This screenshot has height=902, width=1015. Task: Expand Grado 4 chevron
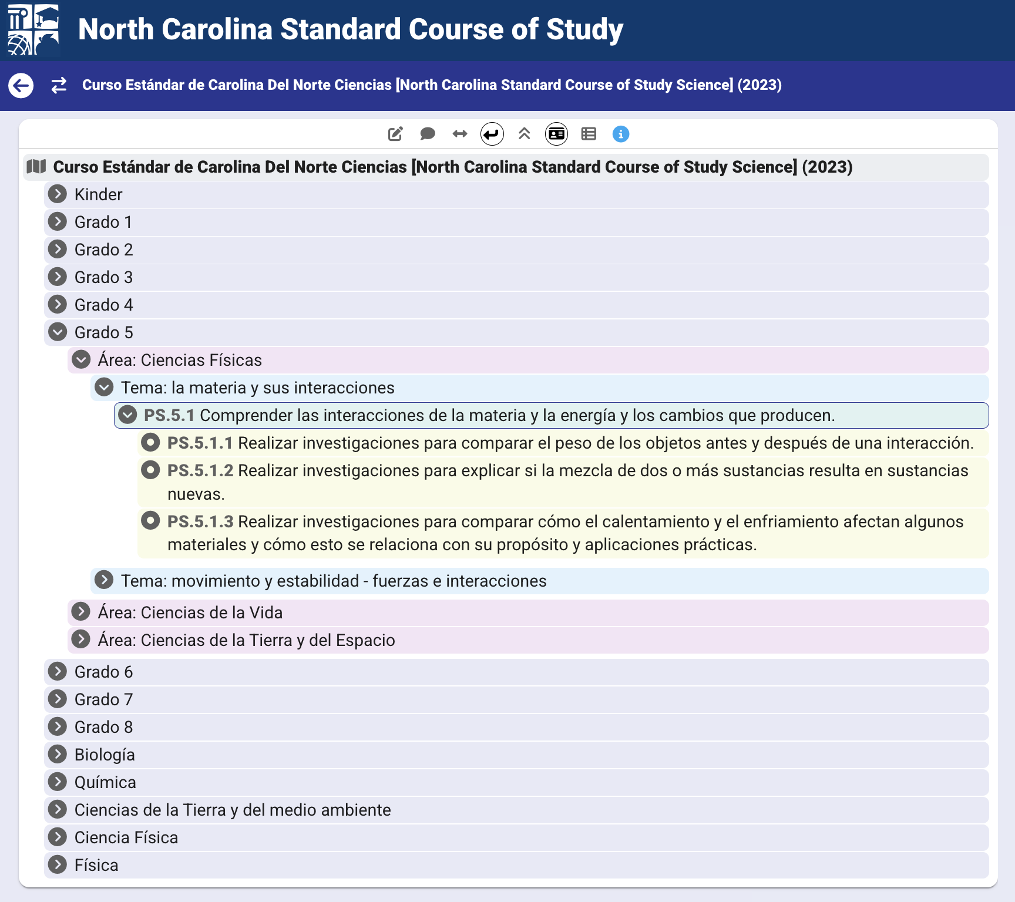pyautogui.click(x=58, y=304)
